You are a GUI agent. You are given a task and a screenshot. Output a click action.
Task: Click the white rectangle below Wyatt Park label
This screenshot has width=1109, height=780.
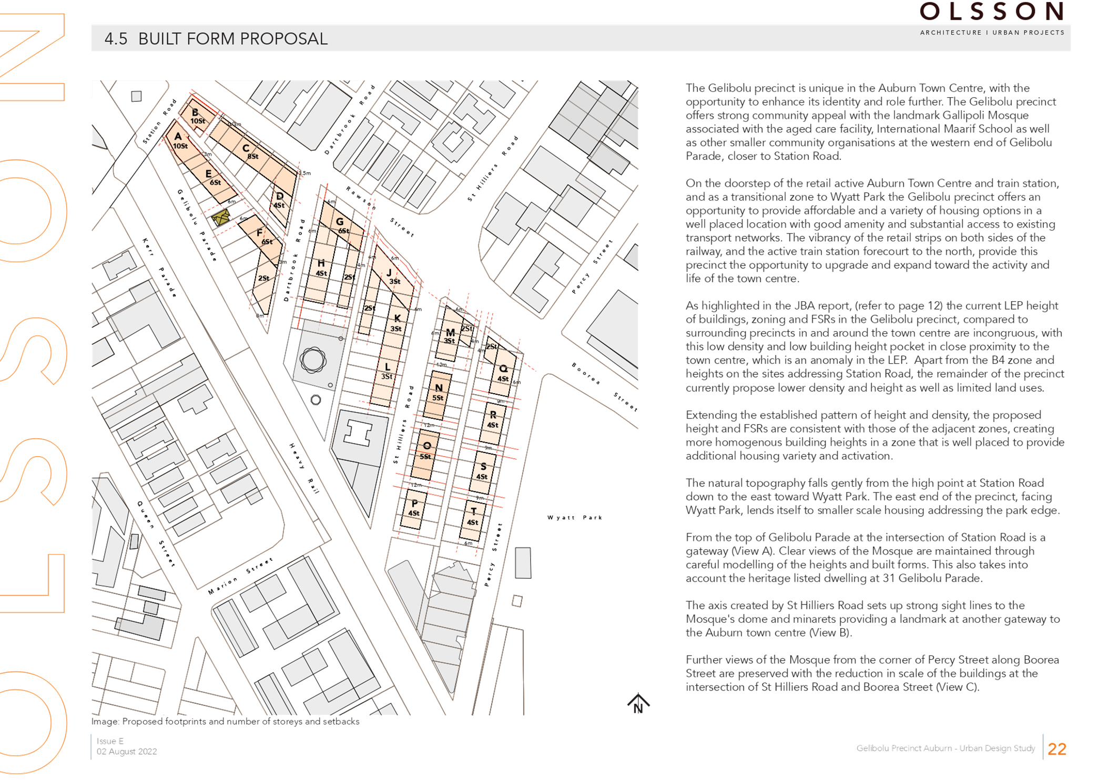(523, 562)
